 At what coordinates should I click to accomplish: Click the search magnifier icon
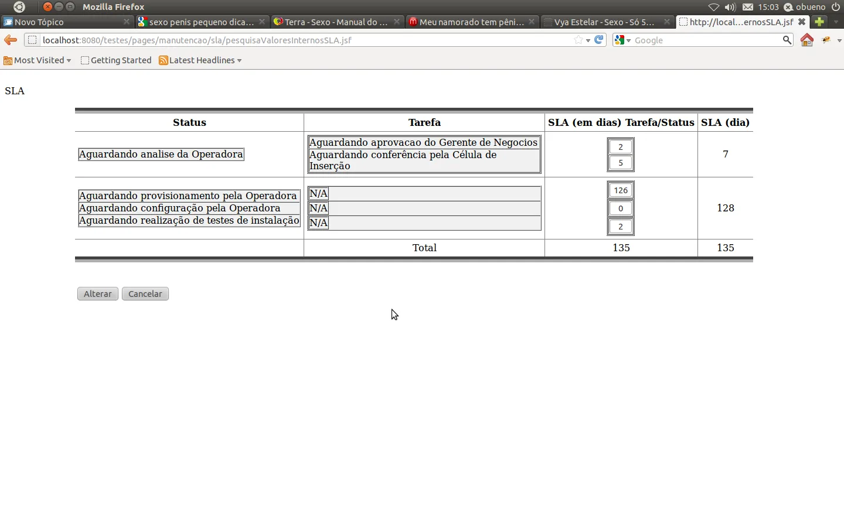coord(787,40)
